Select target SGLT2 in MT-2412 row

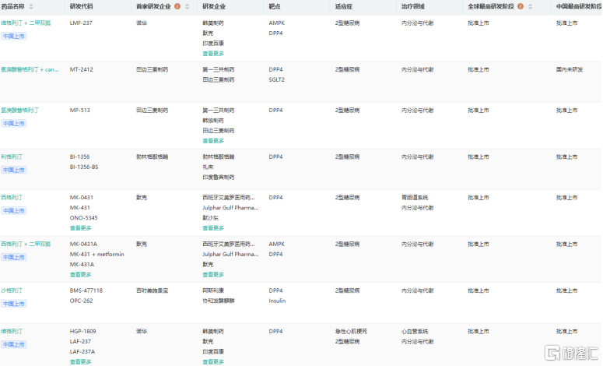coord(276,80)
